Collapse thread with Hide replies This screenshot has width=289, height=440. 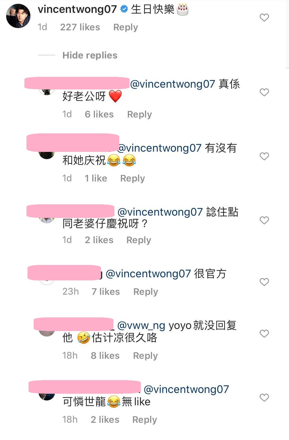[x=90, y=55]
